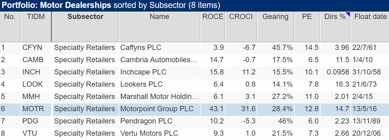
Task: Select the Name column header
Action: tap(159, 27)
